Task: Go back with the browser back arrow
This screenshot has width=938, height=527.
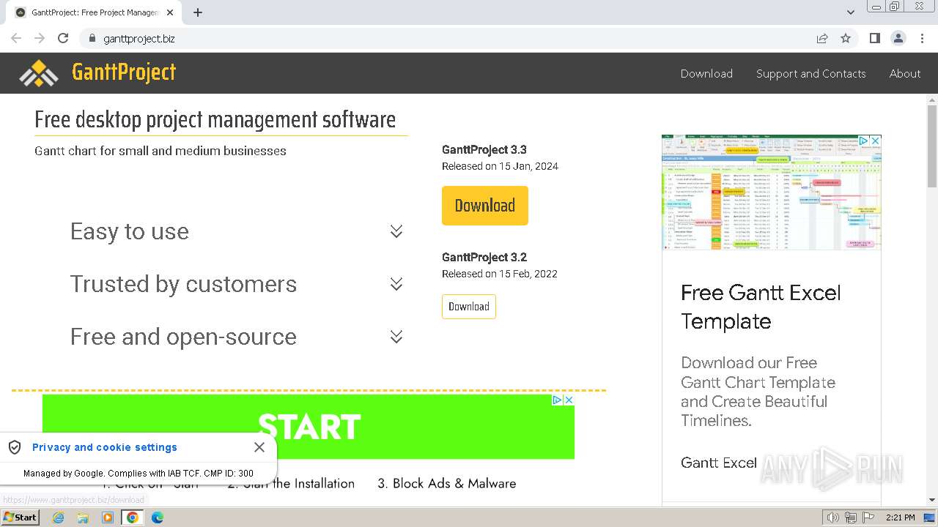Action: 16,38
